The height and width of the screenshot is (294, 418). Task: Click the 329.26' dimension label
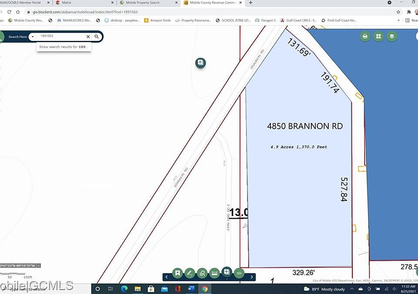(303, 272)
